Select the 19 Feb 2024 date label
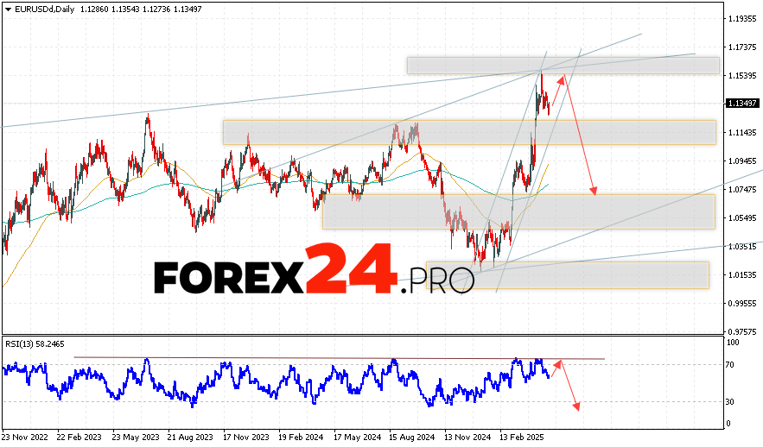763x447 pixels. (x=302, y=438)
